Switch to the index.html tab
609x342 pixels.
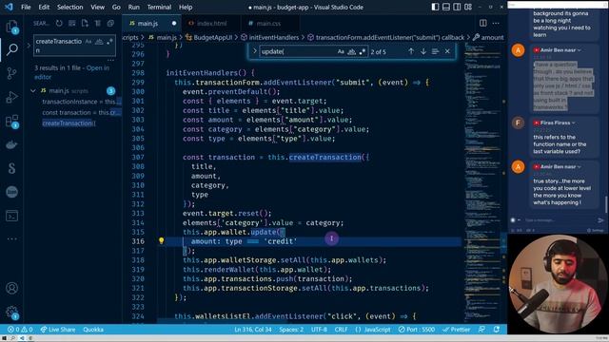point(211,23)
